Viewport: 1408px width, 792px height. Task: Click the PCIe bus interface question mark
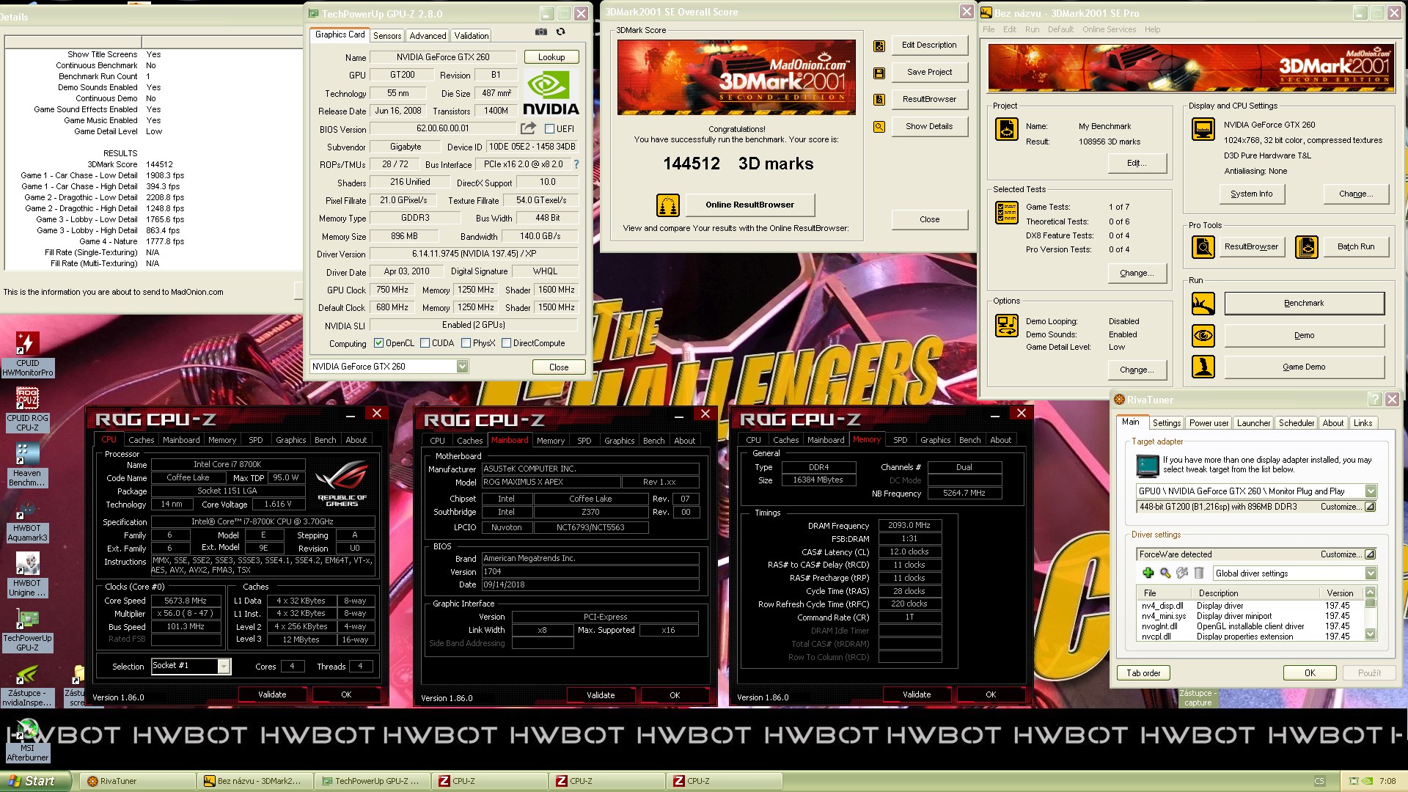click(576, 164)
